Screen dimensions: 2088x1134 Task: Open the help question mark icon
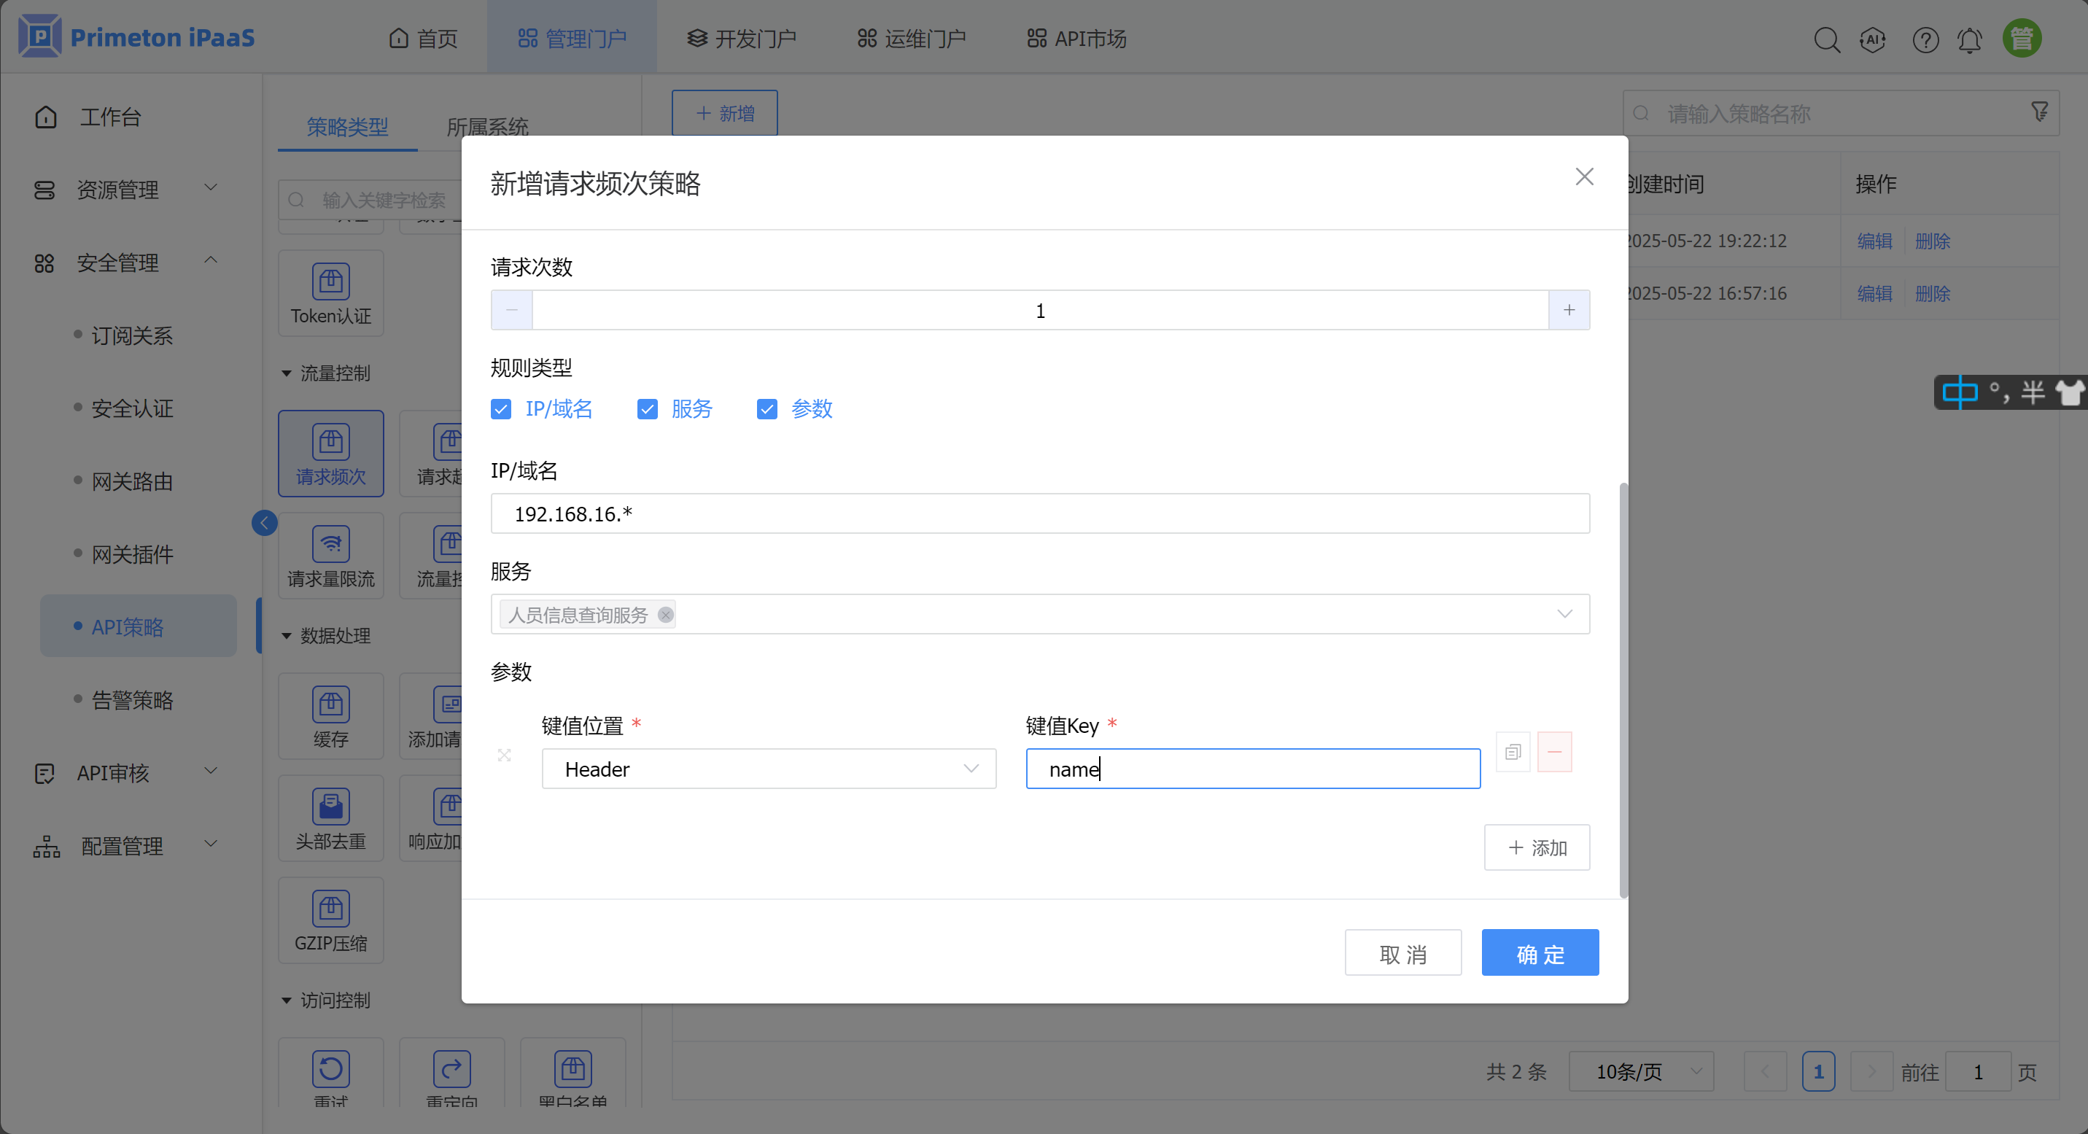point(1925,39)
